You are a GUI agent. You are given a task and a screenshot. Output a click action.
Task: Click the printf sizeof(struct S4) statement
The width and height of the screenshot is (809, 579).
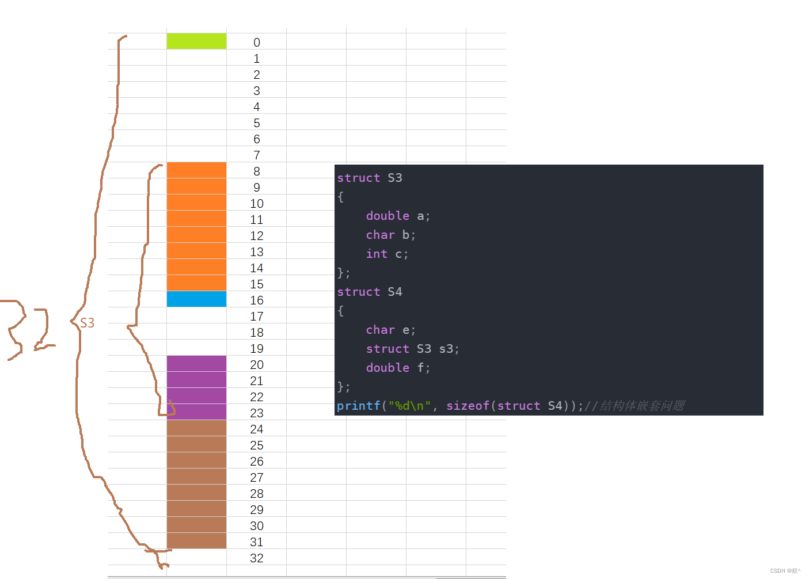click(460, 406)
